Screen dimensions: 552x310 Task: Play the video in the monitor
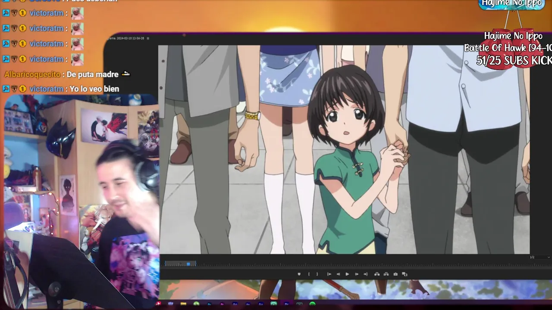(347, 274)
